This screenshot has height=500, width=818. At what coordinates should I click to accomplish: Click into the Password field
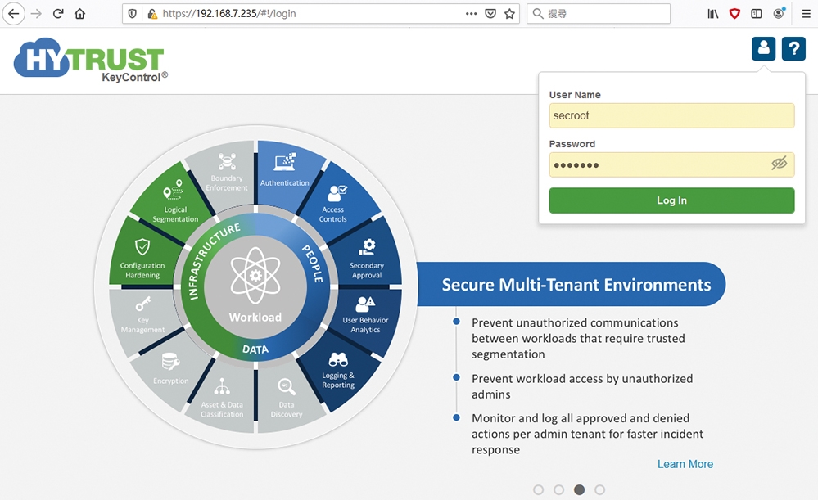[x=672, y=164]
